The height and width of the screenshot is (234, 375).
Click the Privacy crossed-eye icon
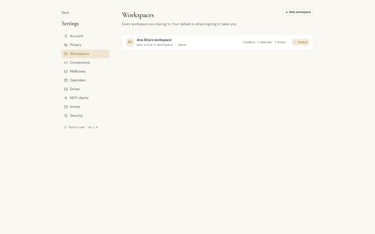coord(66,45)
